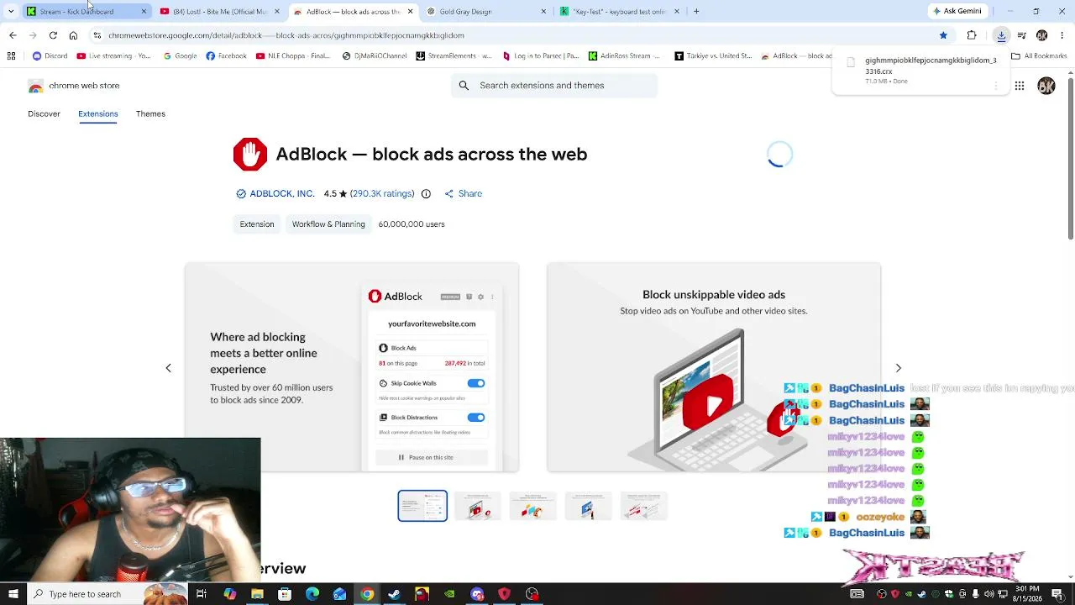Select the fourth screenshot thumbnail
1075x605 pixels.
589,506
